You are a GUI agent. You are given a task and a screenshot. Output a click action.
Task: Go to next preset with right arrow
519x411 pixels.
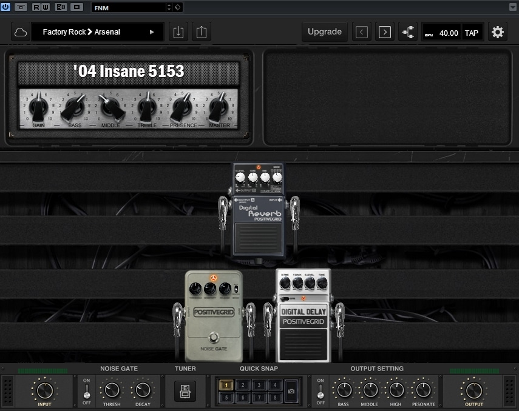pos(385,32)
